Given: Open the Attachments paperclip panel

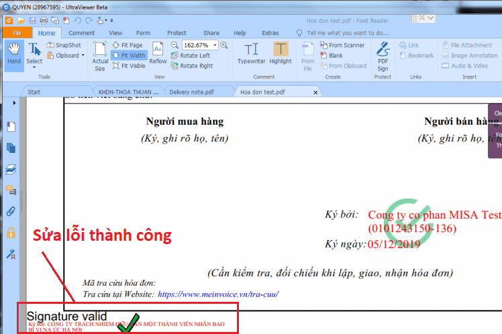Looking at the screenshot, I should tap(11, 211).
